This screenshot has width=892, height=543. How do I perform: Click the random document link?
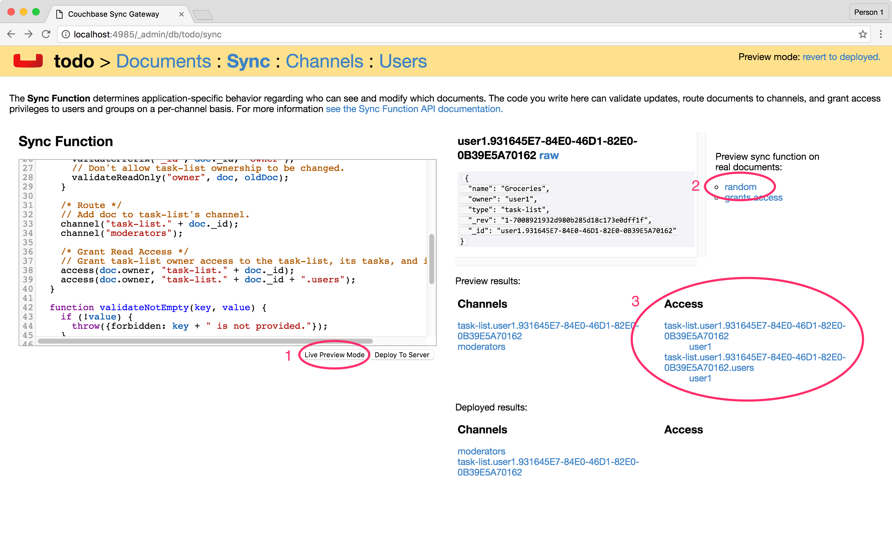coord(740,187)
